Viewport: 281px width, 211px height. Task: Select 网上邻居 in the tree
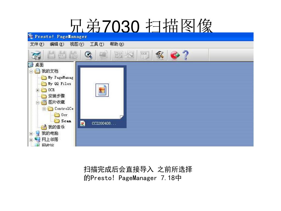point(50,139)
